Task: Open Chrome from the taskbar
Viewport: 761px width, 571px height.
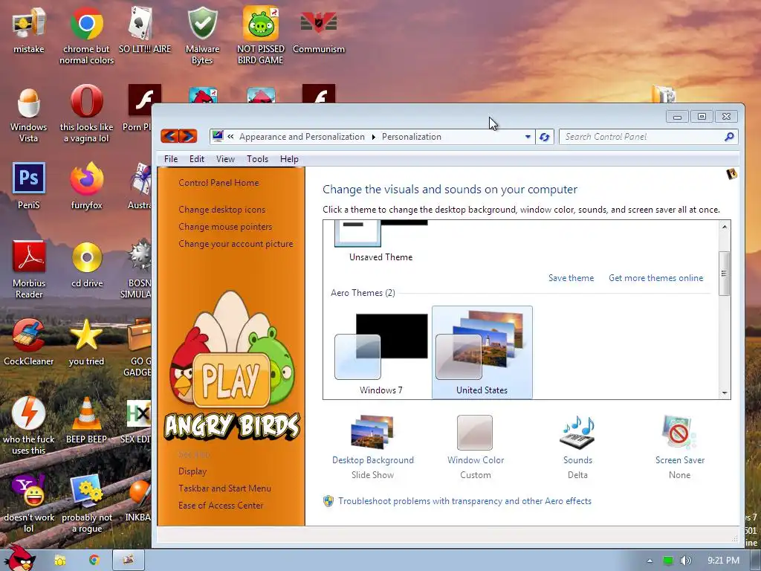Action: click(94, 561)
